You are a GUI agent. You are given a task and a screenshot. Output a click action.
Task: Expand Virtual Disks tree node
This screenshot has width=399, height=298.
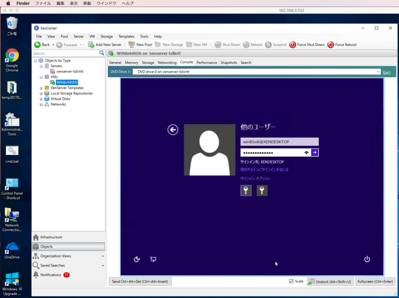[41, 99]
